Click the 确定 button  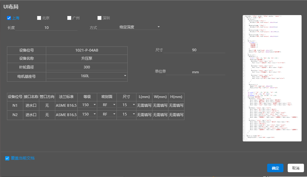[x=275, y=168]
